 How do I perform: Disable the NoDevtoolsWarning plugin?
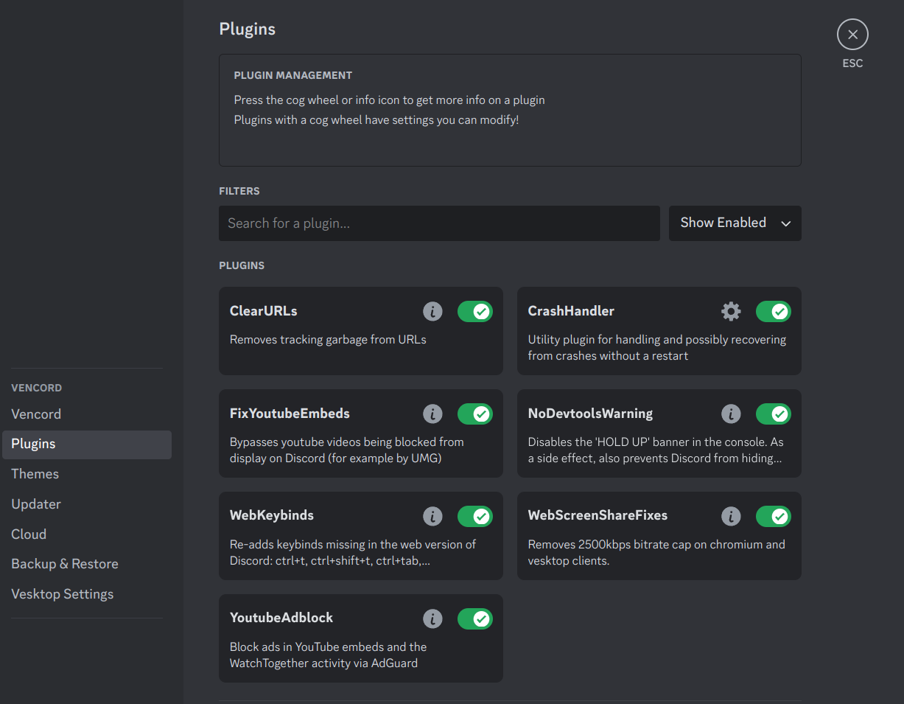774,414
